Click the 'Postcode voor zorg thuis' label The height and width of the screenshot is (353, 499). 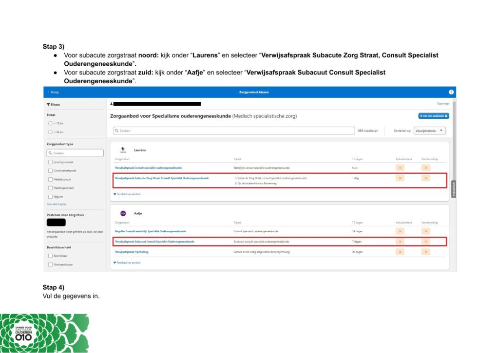65,215
